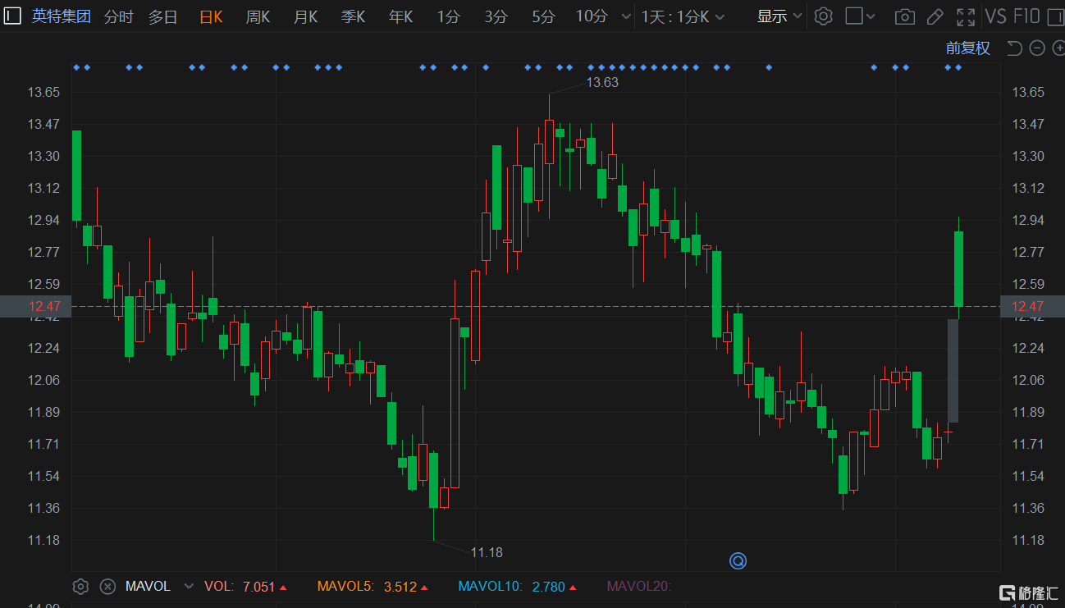This screenshot has height=608, width=1065.
Task: Open chart settings gear in top toolbar
Action: pos(824,16)
